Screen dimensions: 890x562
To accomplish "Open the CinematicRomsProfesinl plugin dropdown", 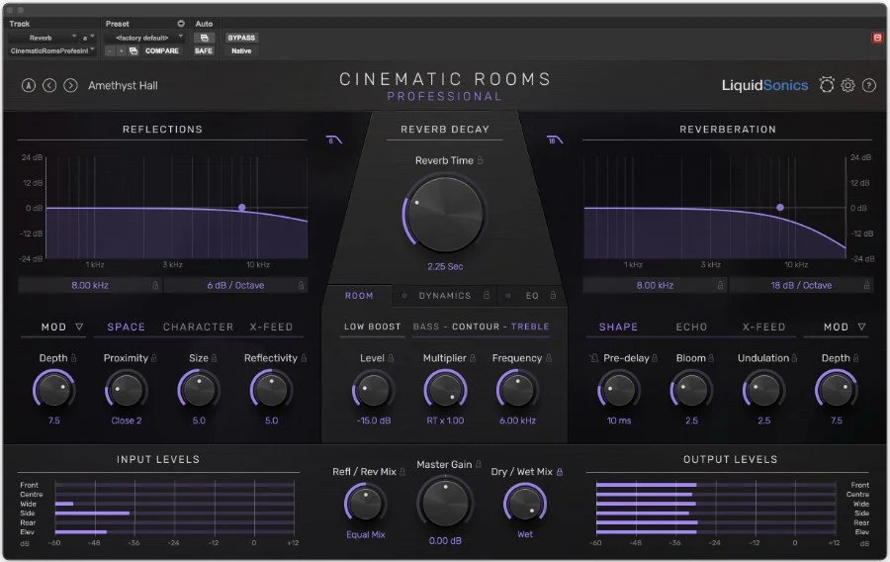I will point(52,50).
